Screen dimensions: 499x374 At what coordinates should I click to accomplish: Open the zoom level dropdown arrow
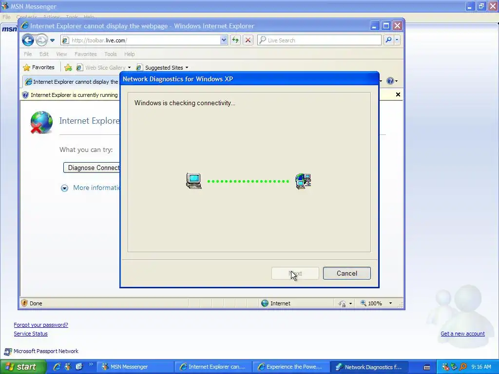tap(390, 303)
